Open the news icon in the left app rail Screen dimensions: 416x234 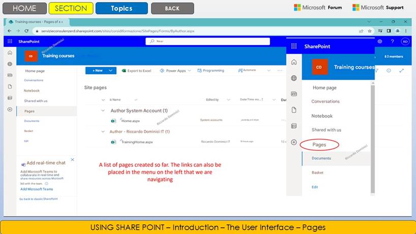pyautogui.click(x=10, y=75)
